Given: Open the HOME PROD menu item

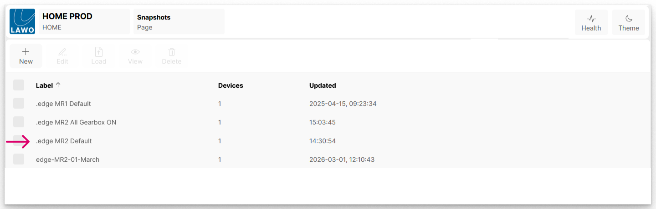Looking at the screenshot, I should tap(84, 21).
